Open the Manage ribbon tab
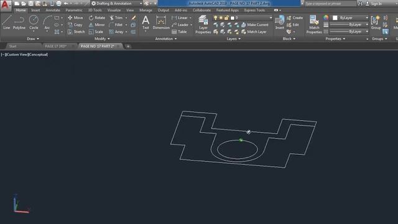 [146, 11]
